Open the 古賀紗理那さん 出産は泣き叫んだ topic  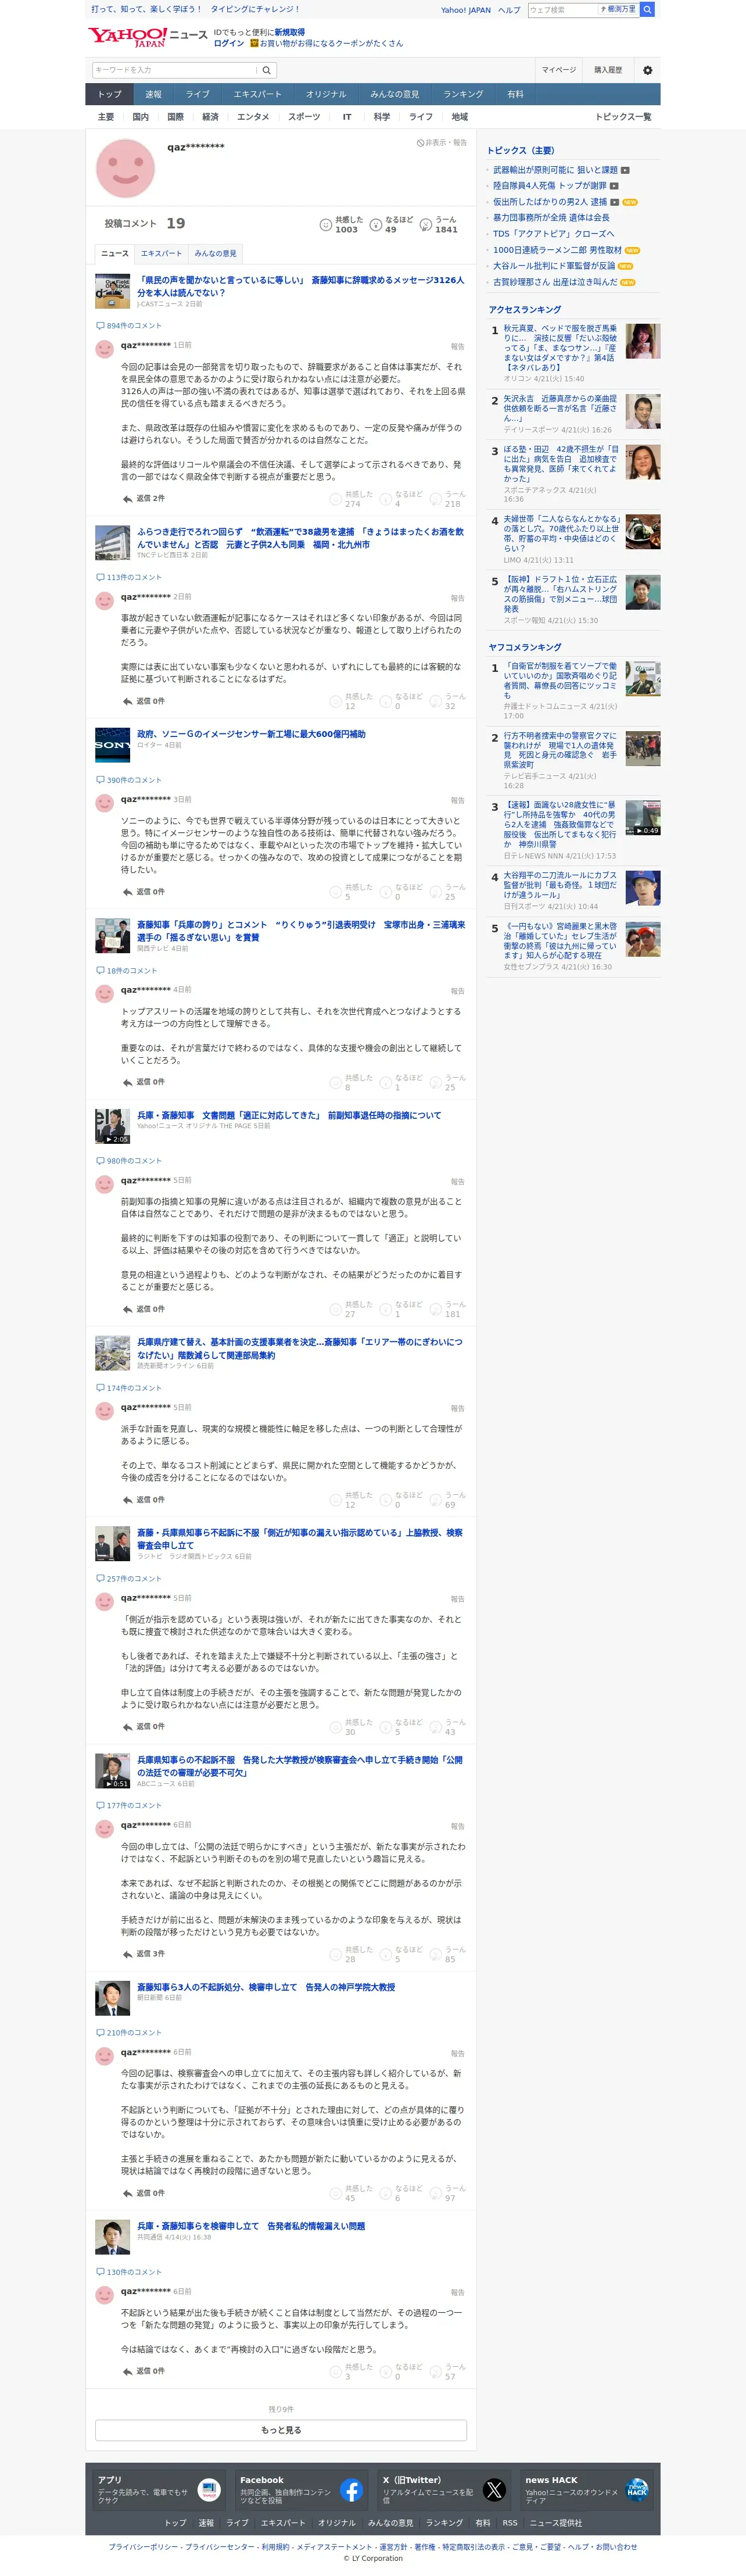point(555,282)
